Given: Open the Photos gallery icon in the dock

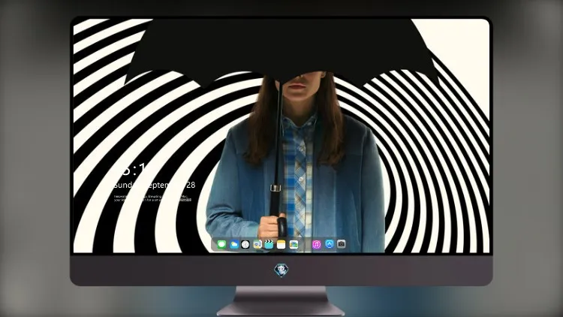Looking at the screenshot, I should [294, 245].
